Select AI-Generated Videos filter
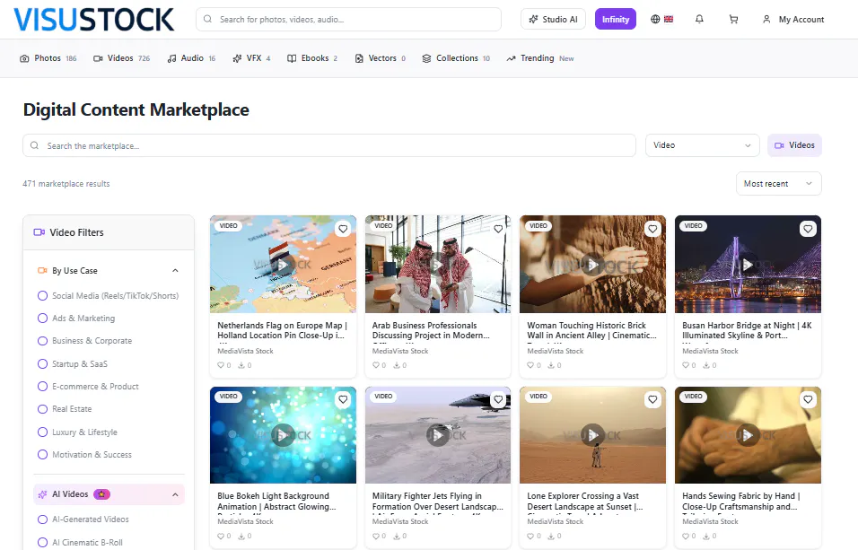 click(x=83, y=519)
